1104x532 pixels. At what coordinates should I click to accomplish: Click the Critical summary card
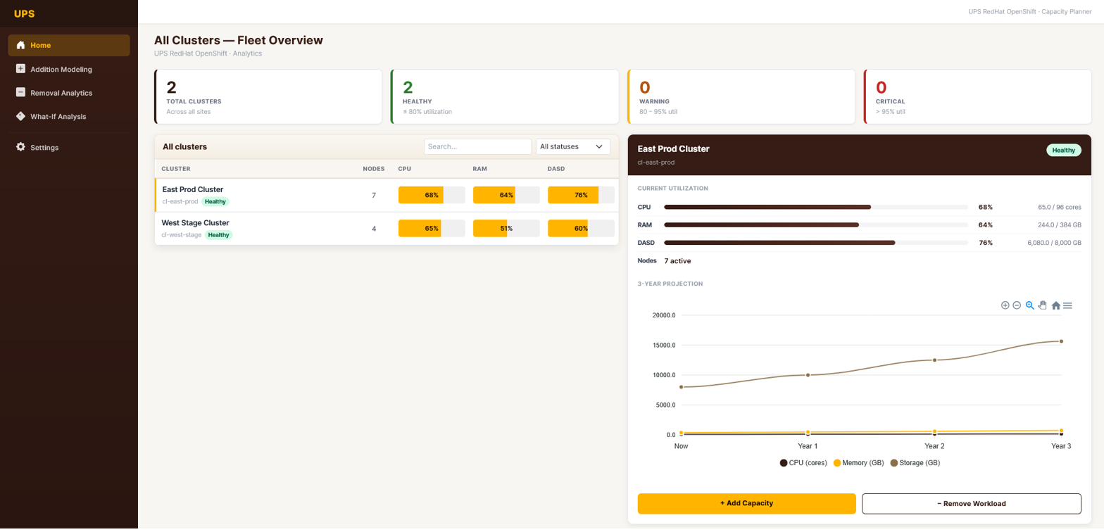(978, 96)
